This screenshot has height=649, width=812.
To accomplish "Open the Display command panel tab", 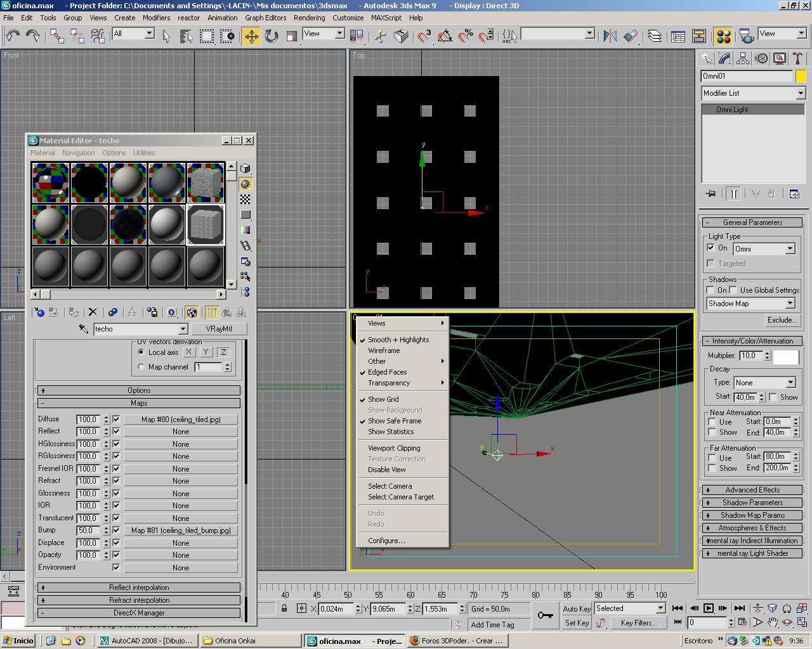I will coord(780,59).
